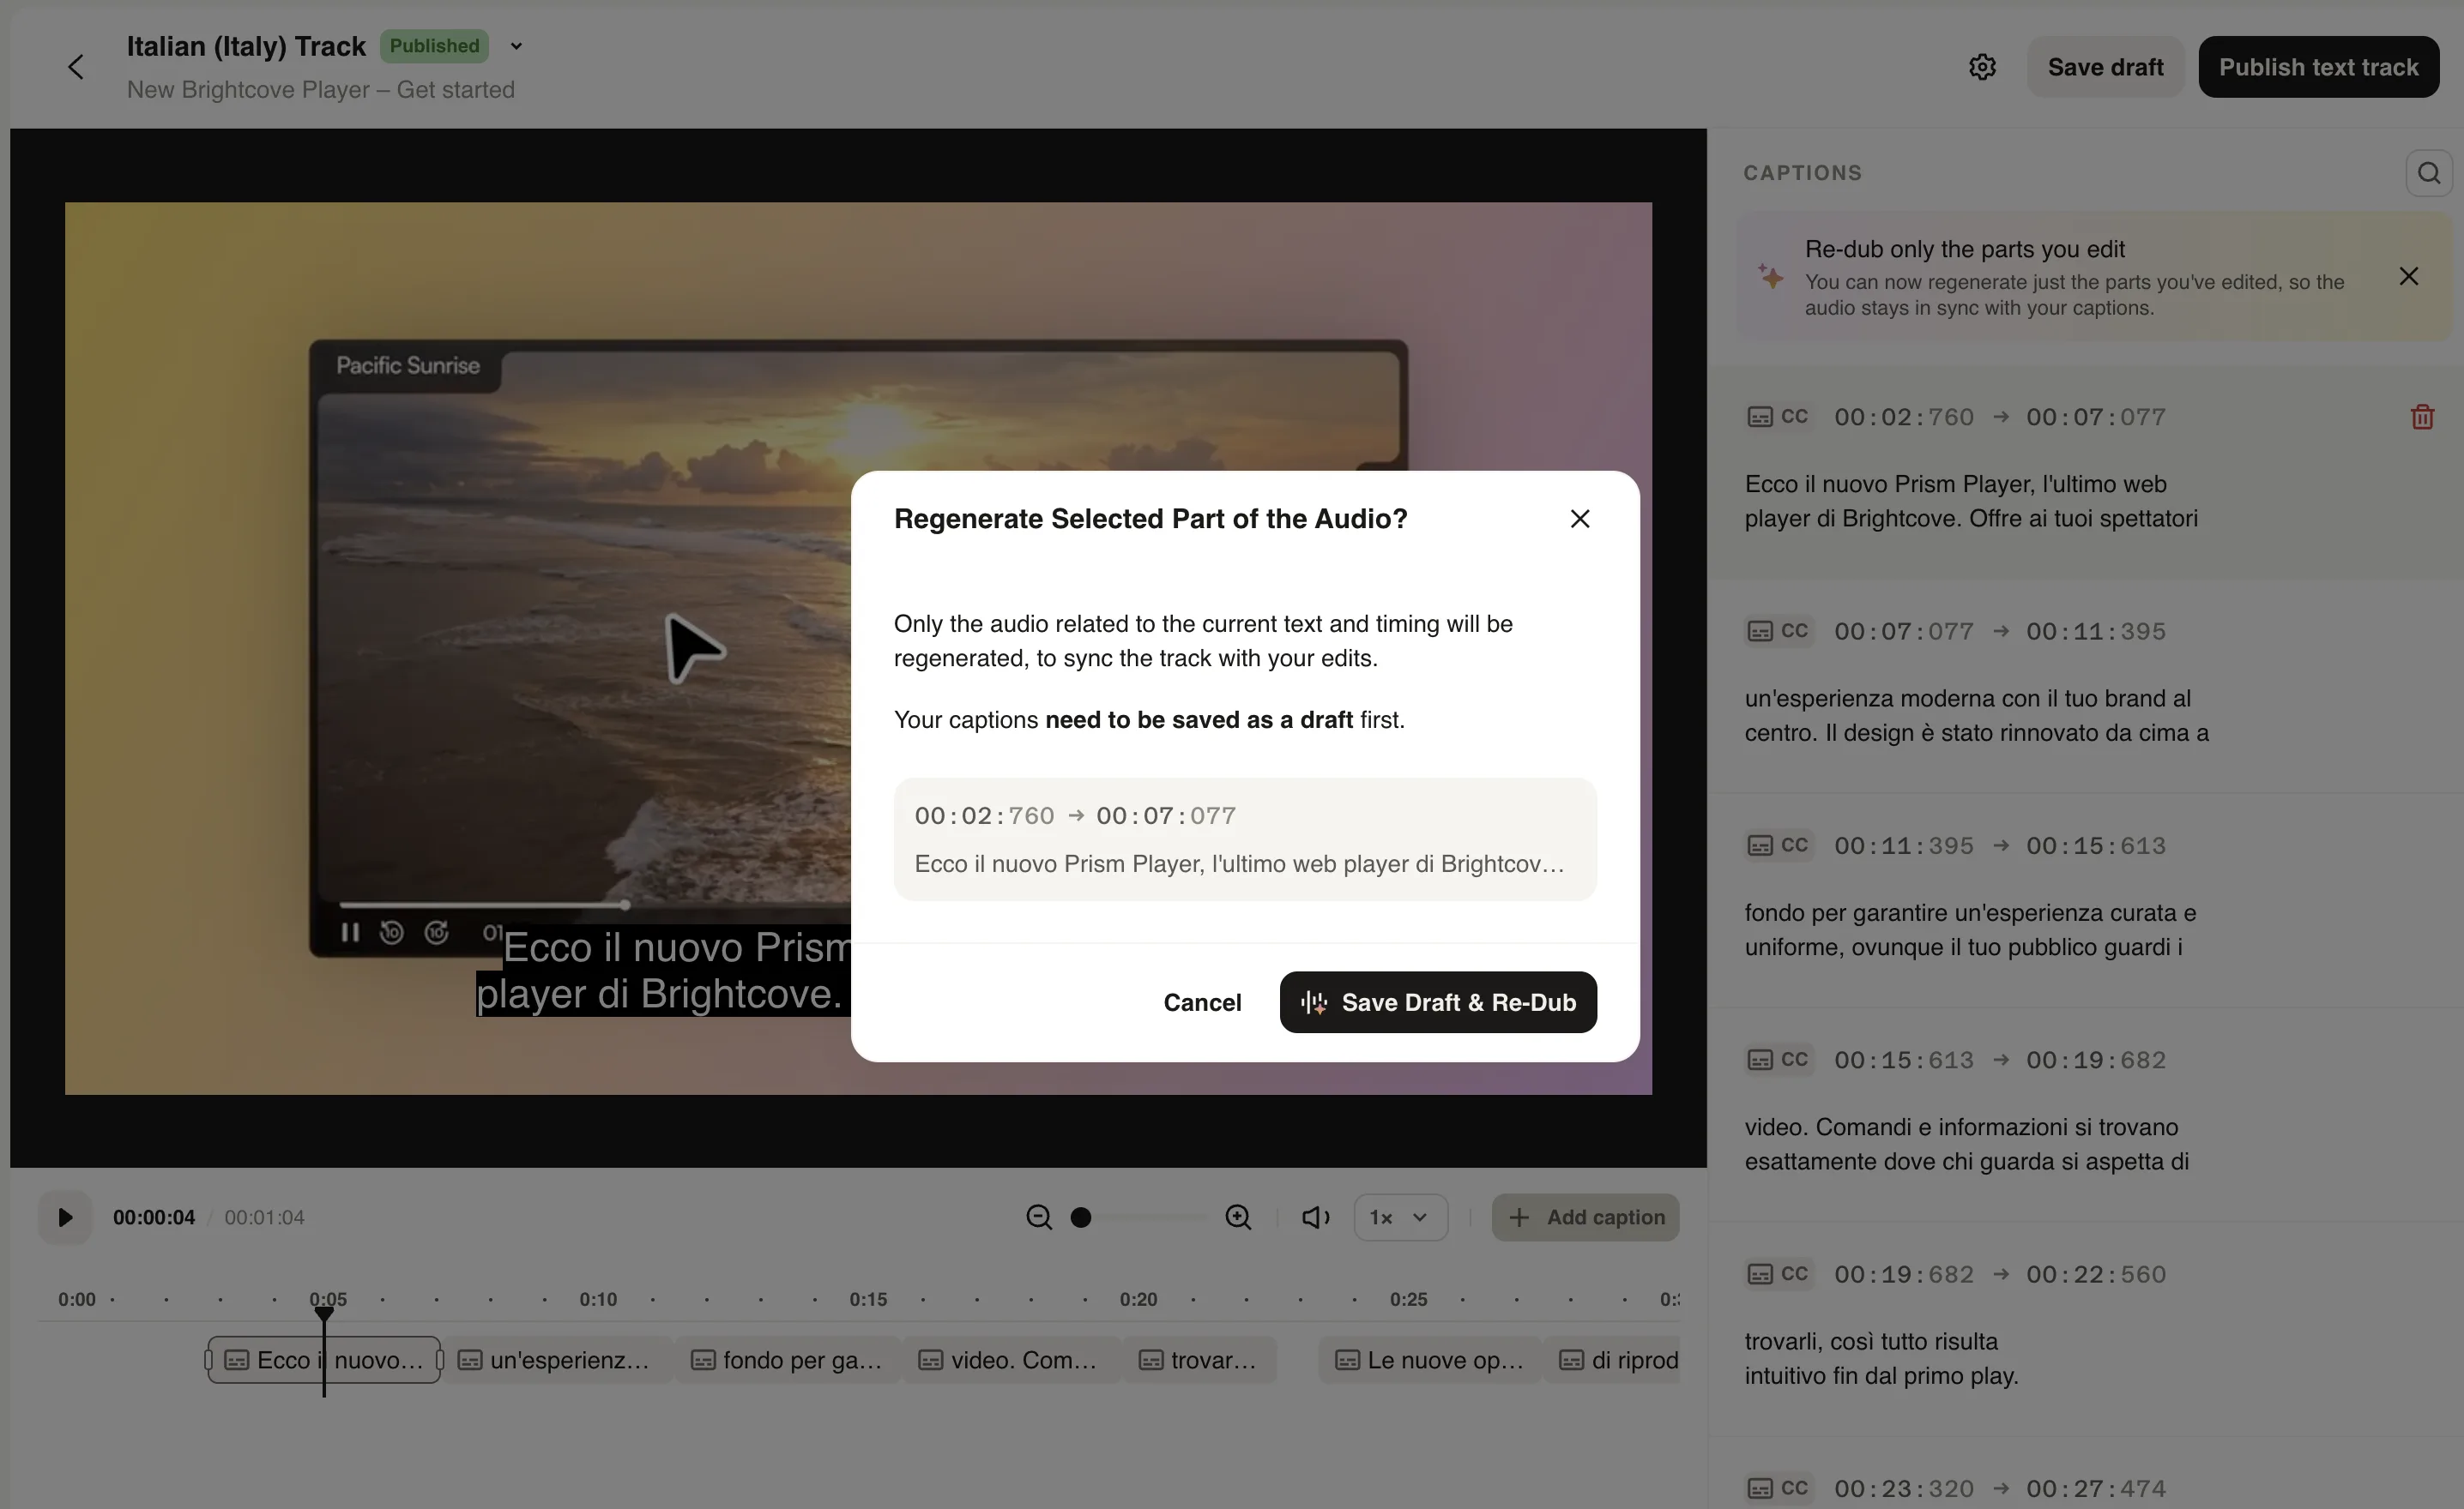Dismiss the Re-dub only the parts banner

2408,276
